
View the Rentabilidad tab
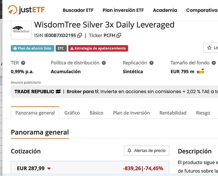173,113
